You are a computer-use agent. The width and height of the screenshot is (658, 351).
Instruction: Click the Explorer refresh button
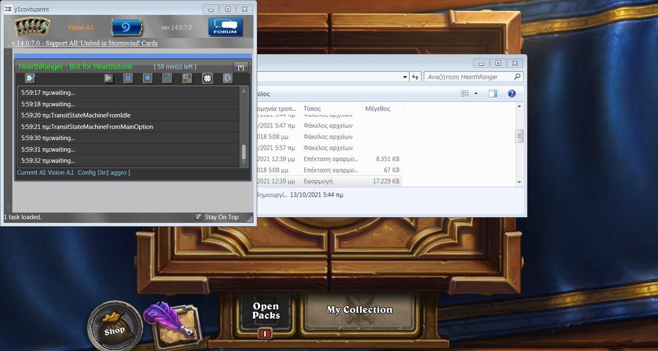coord(415,77)
